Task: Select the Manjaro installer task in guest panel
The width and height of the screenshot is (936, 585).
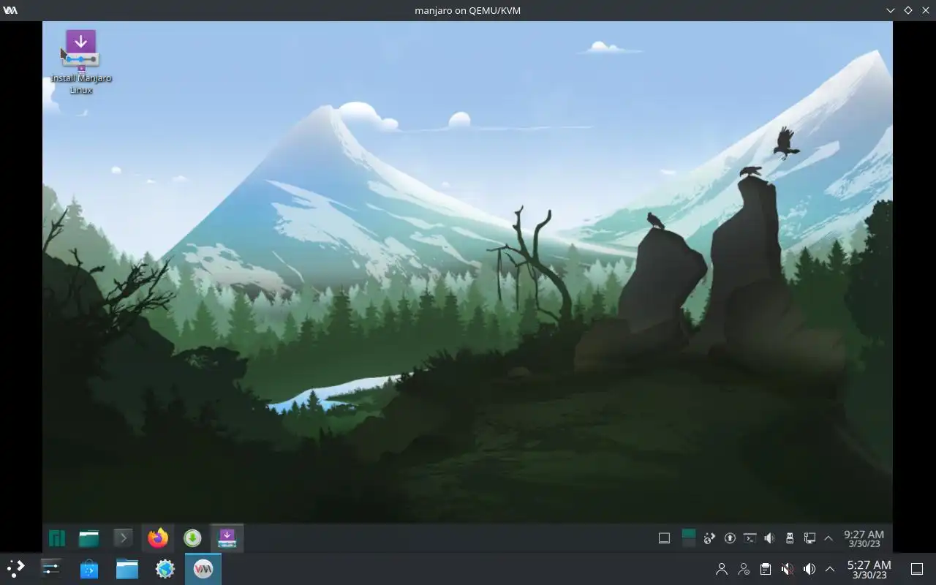Action: [227, 539]
